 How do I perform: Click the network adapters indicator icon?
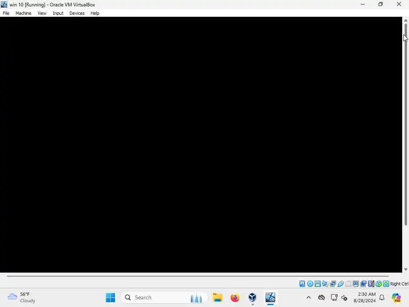pyautogui.click(x=333, y=284)
